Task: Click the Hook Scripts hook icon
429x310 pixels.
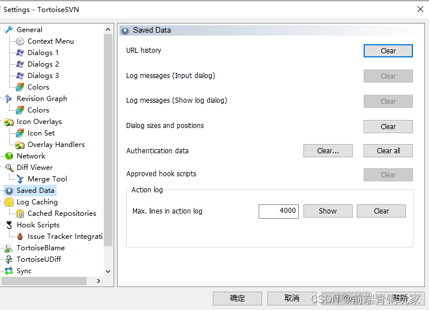Action: click(9, 225)
